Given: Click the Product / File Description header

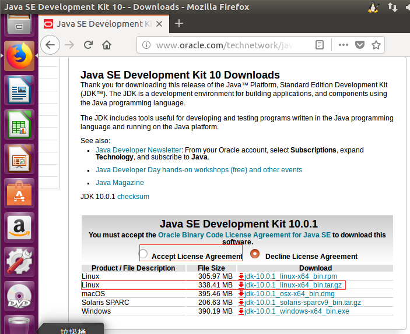Looking at the screenshot, I should 134,268.
